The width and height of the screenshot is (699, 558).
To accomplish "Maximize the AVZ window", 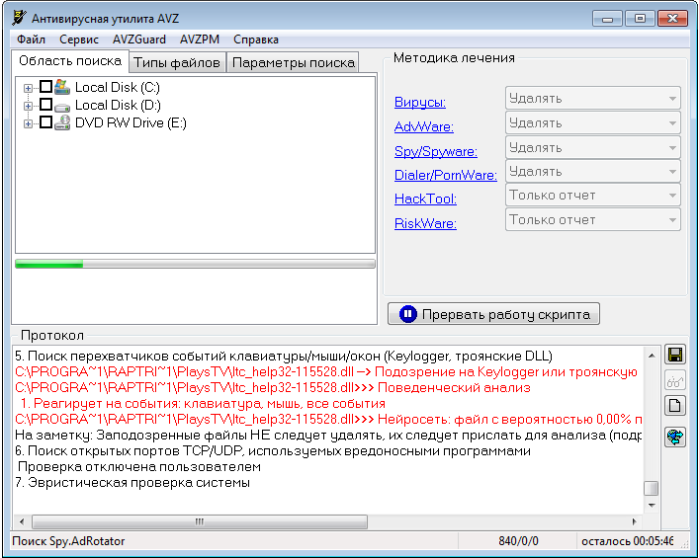I will [x=640, y=19].
